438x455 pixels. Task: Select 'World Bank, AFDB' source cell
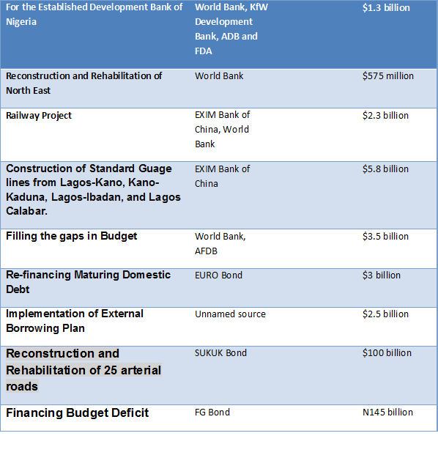220,243
